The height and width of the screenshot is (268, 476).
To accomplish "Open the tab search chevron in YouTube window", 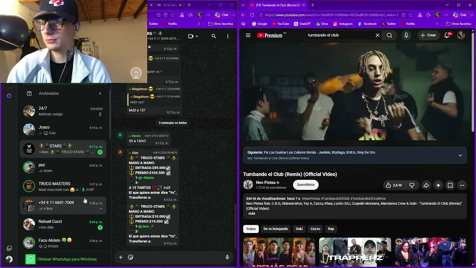I will coord(244,5).
